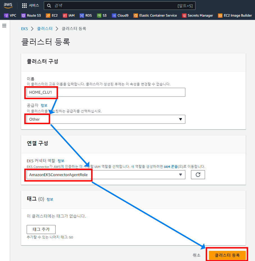The width and height of the screenshot is (255, 261).
Task: Focus the cluster name field HOME_CLU1
Action: [106, 92]
